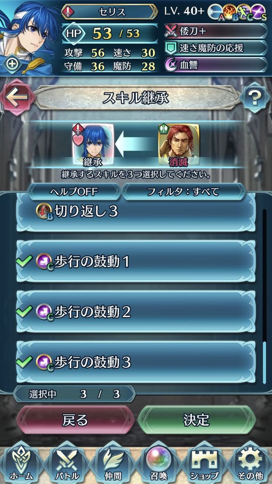Open the その他 gear icon
The width and height of the screenshot is (272, 484).
(x=251, y=462)
